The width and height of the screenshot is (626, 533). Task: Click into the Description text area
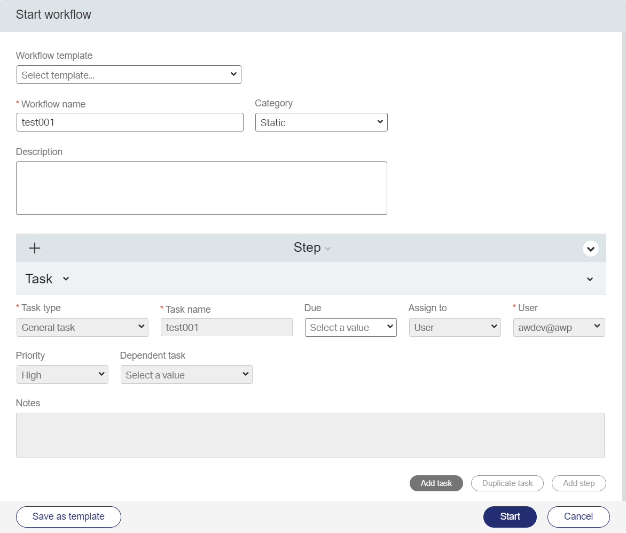201,188
